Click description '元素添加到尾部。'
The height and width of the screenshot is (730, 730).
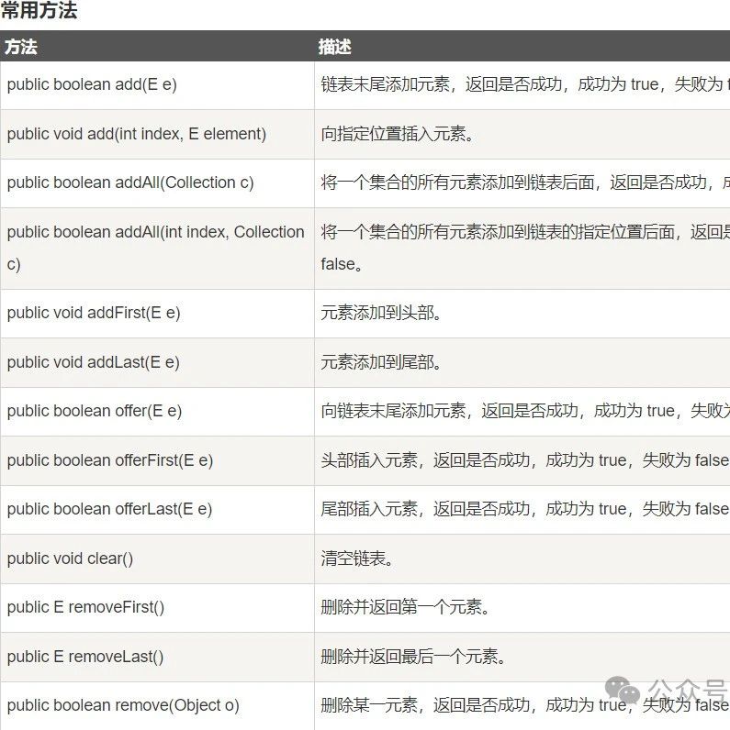click(381, 362)
